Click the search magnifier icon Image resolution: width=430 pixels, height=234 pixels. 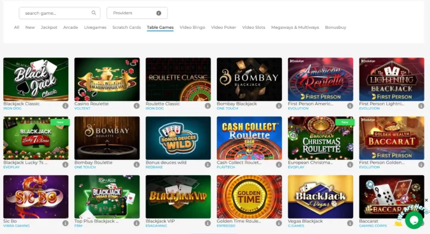94,13
